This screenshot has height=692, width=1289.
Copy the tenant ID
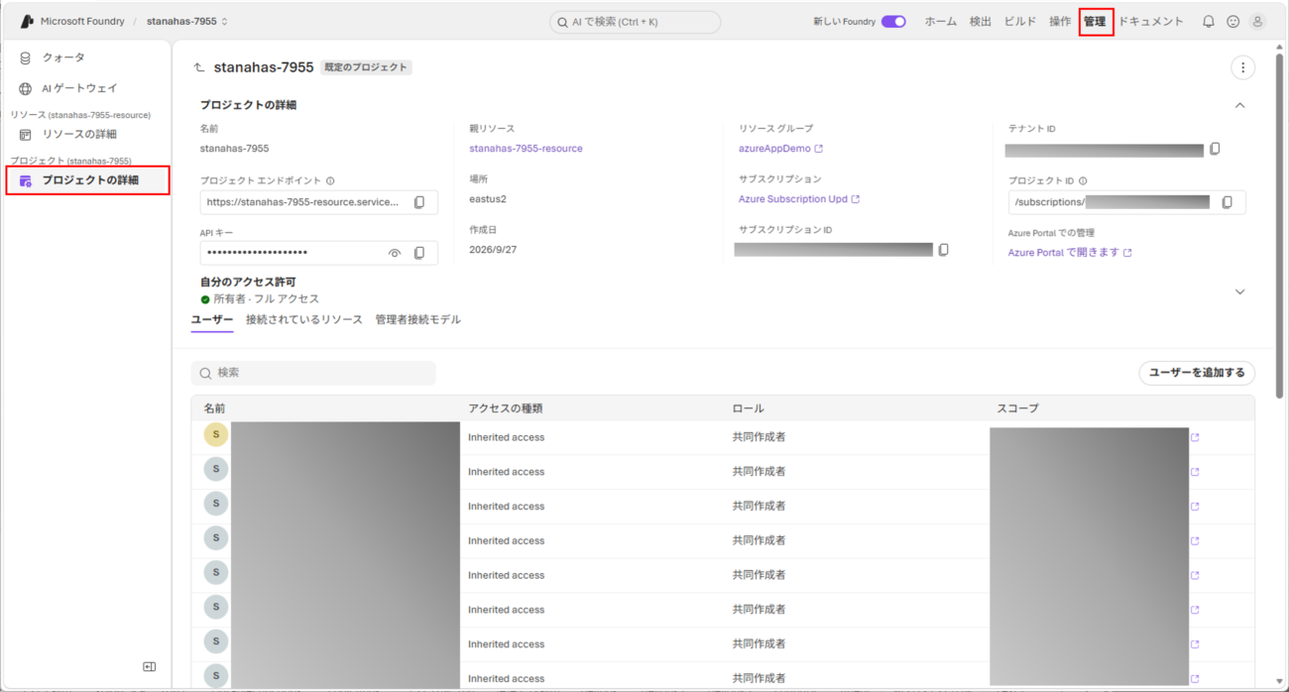1215,150
